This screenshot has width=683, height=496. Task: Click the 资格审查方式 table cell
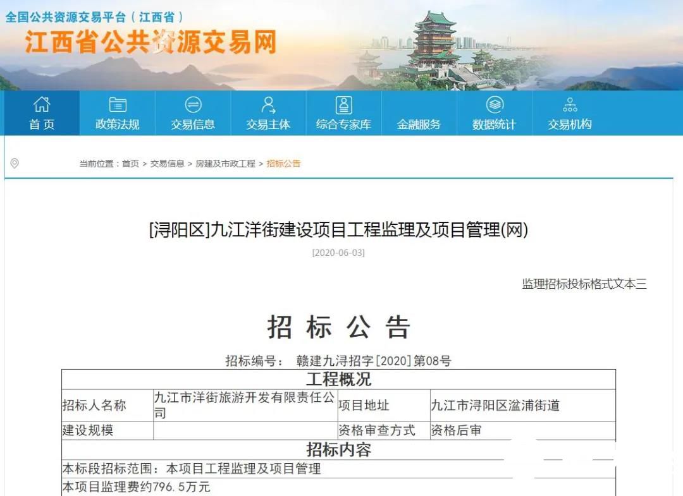[384, 430]
